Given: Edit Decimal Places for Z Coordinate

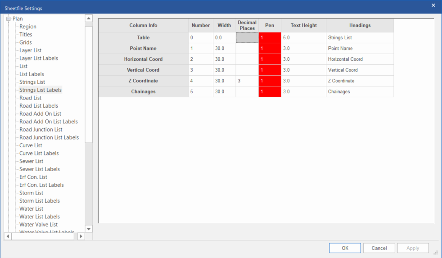Looking at the screenshot, I should pyautogui.click(x=247, y=81).
